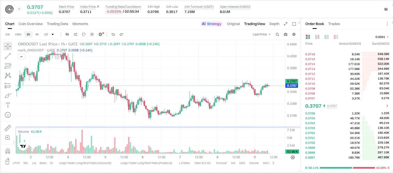Select the trend line drawing tool
The width and height of the screenshot is (393, 173).
click(8, 56)
